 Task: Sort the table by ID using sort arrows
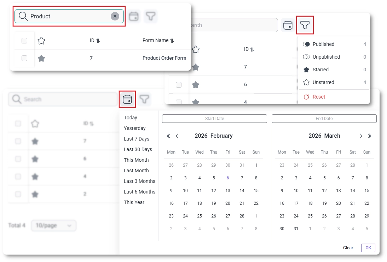click(99, 40)
